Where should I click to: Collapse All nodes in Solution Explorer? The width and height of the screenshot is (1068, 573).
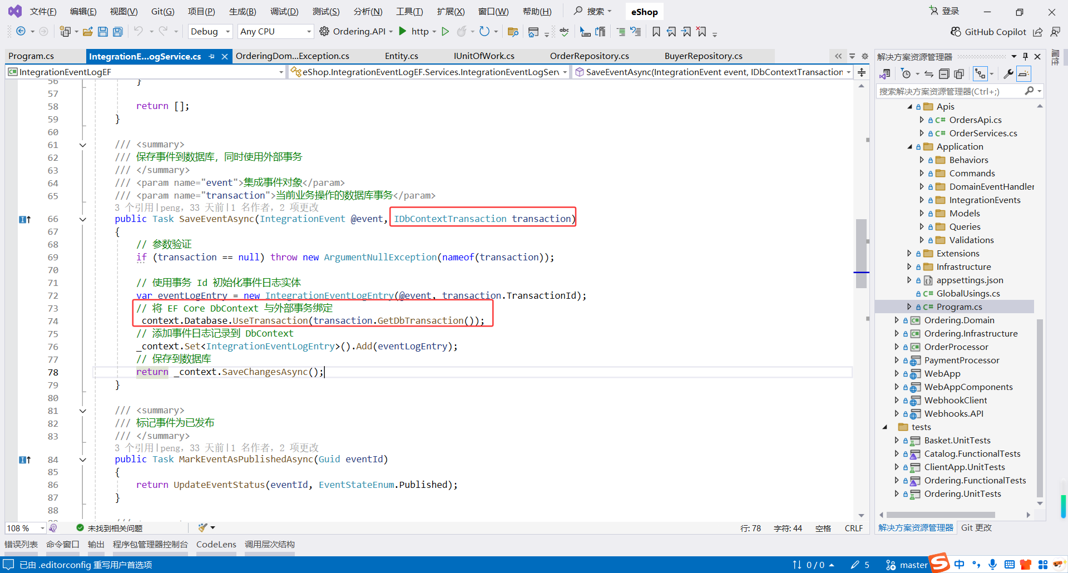coord(944,73)
